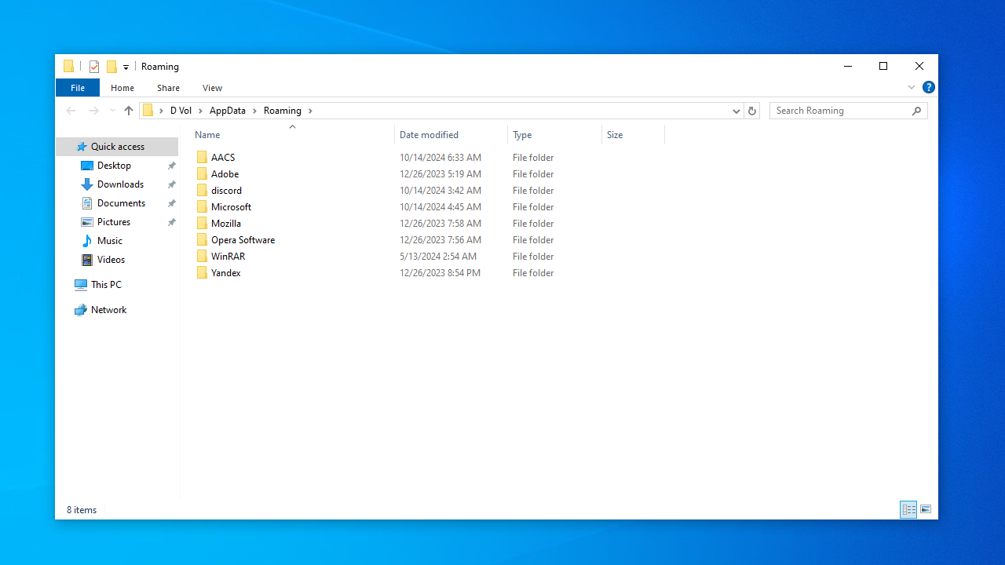Expand the ribbon with the chevron
The height and width of the screenshot is (565, 1005).
[x=911, y=87]
